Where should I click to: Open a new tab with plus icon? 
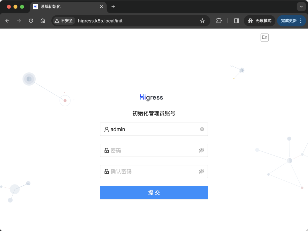[113, 7]
